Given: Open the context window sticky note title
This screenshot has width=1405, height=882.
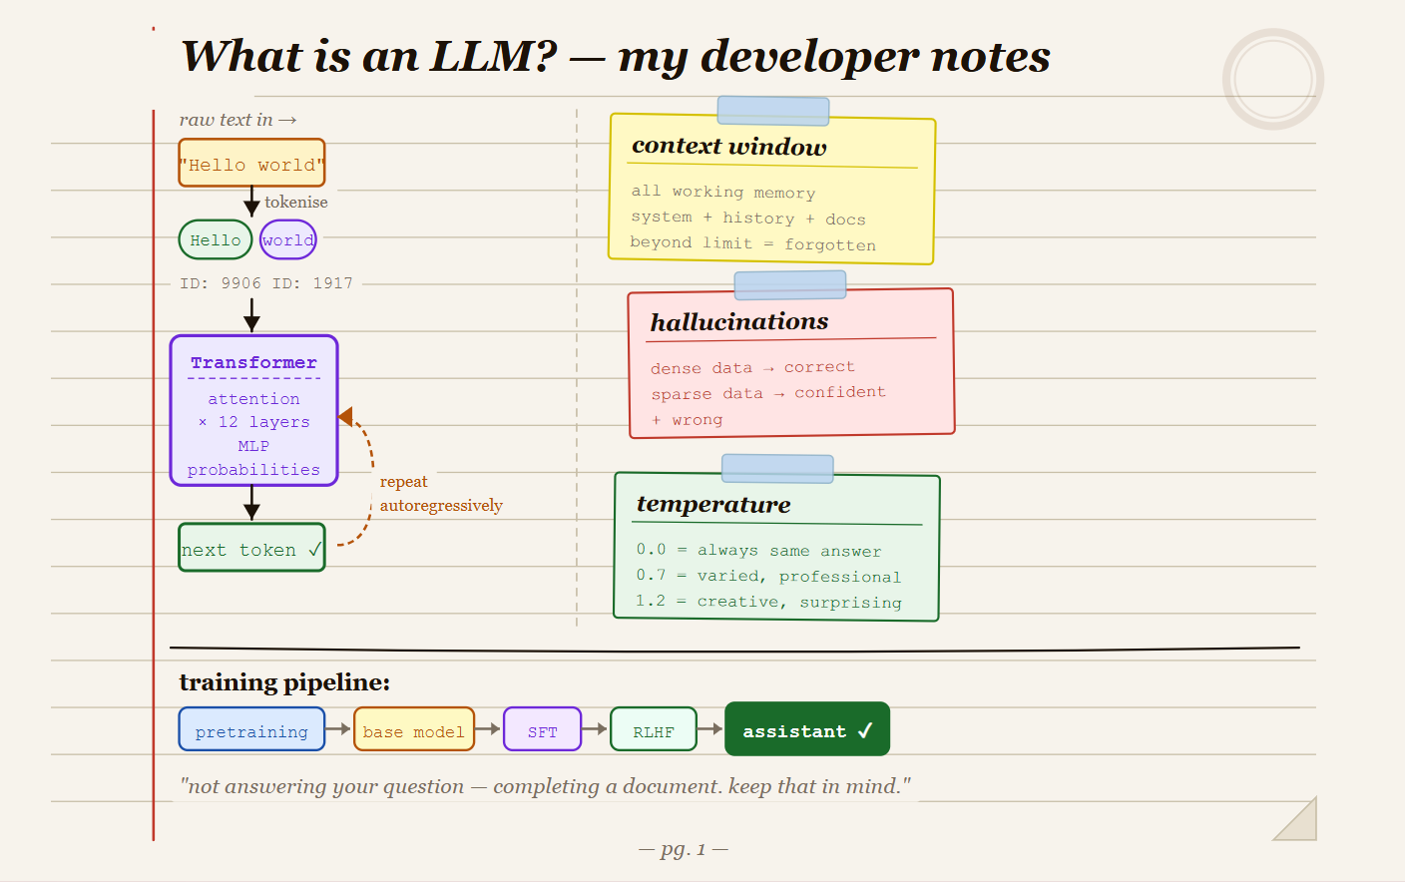Looking at the screenshot, I should [x=728, y=146].
